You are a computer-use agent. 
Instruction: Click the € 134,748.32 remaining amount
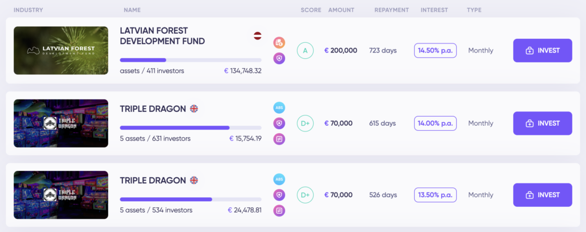pyautogui.click(x=243, y=71)
